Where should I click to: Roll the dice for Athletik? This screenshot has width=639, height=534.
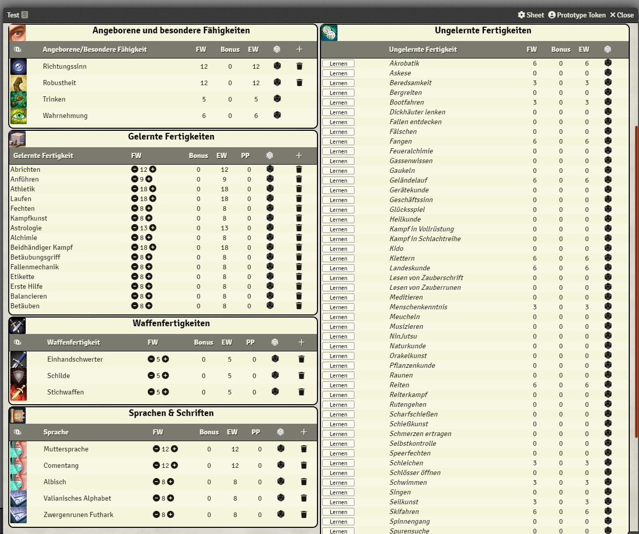point(270,189)
